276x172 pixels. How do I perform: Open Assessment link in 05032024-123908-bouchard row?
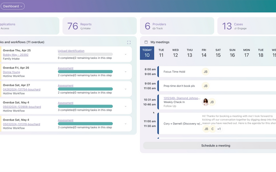[66, 103]
